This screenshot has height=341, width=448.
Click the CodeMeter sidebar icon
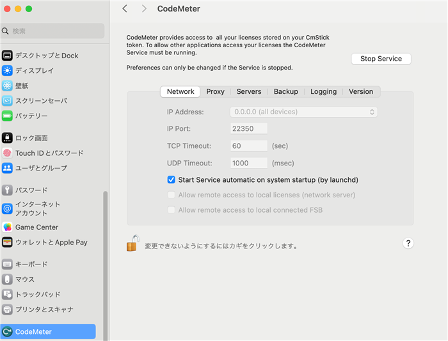pos(7,331)
